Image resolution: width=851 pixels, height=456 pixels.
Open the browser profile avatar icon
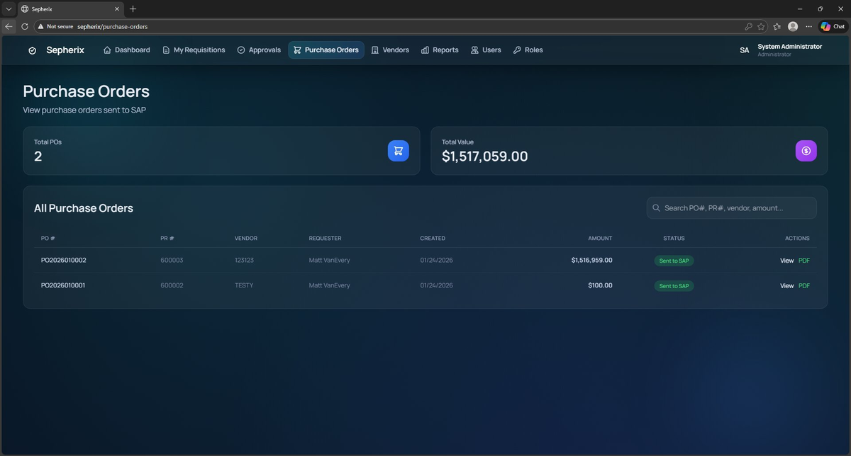[793, 26]
